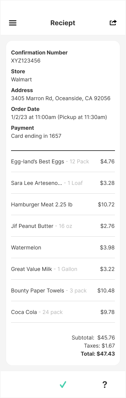
Task: Tap the $10.72 hamburger meat price
Action: [106, 204]
